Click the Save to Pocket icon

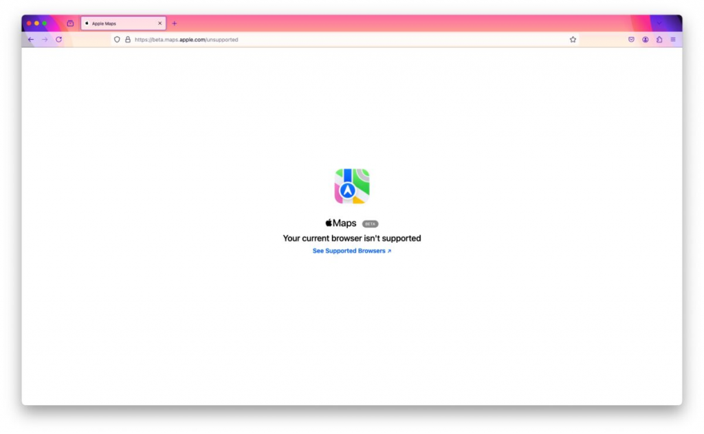[x=631, y=39]
